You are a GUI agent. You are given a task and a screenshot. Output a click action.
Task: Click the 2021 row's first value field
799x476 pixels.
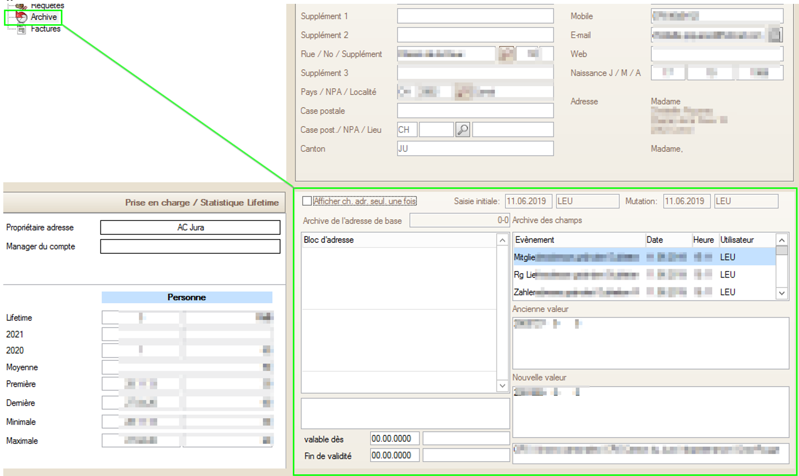(141, 334)
